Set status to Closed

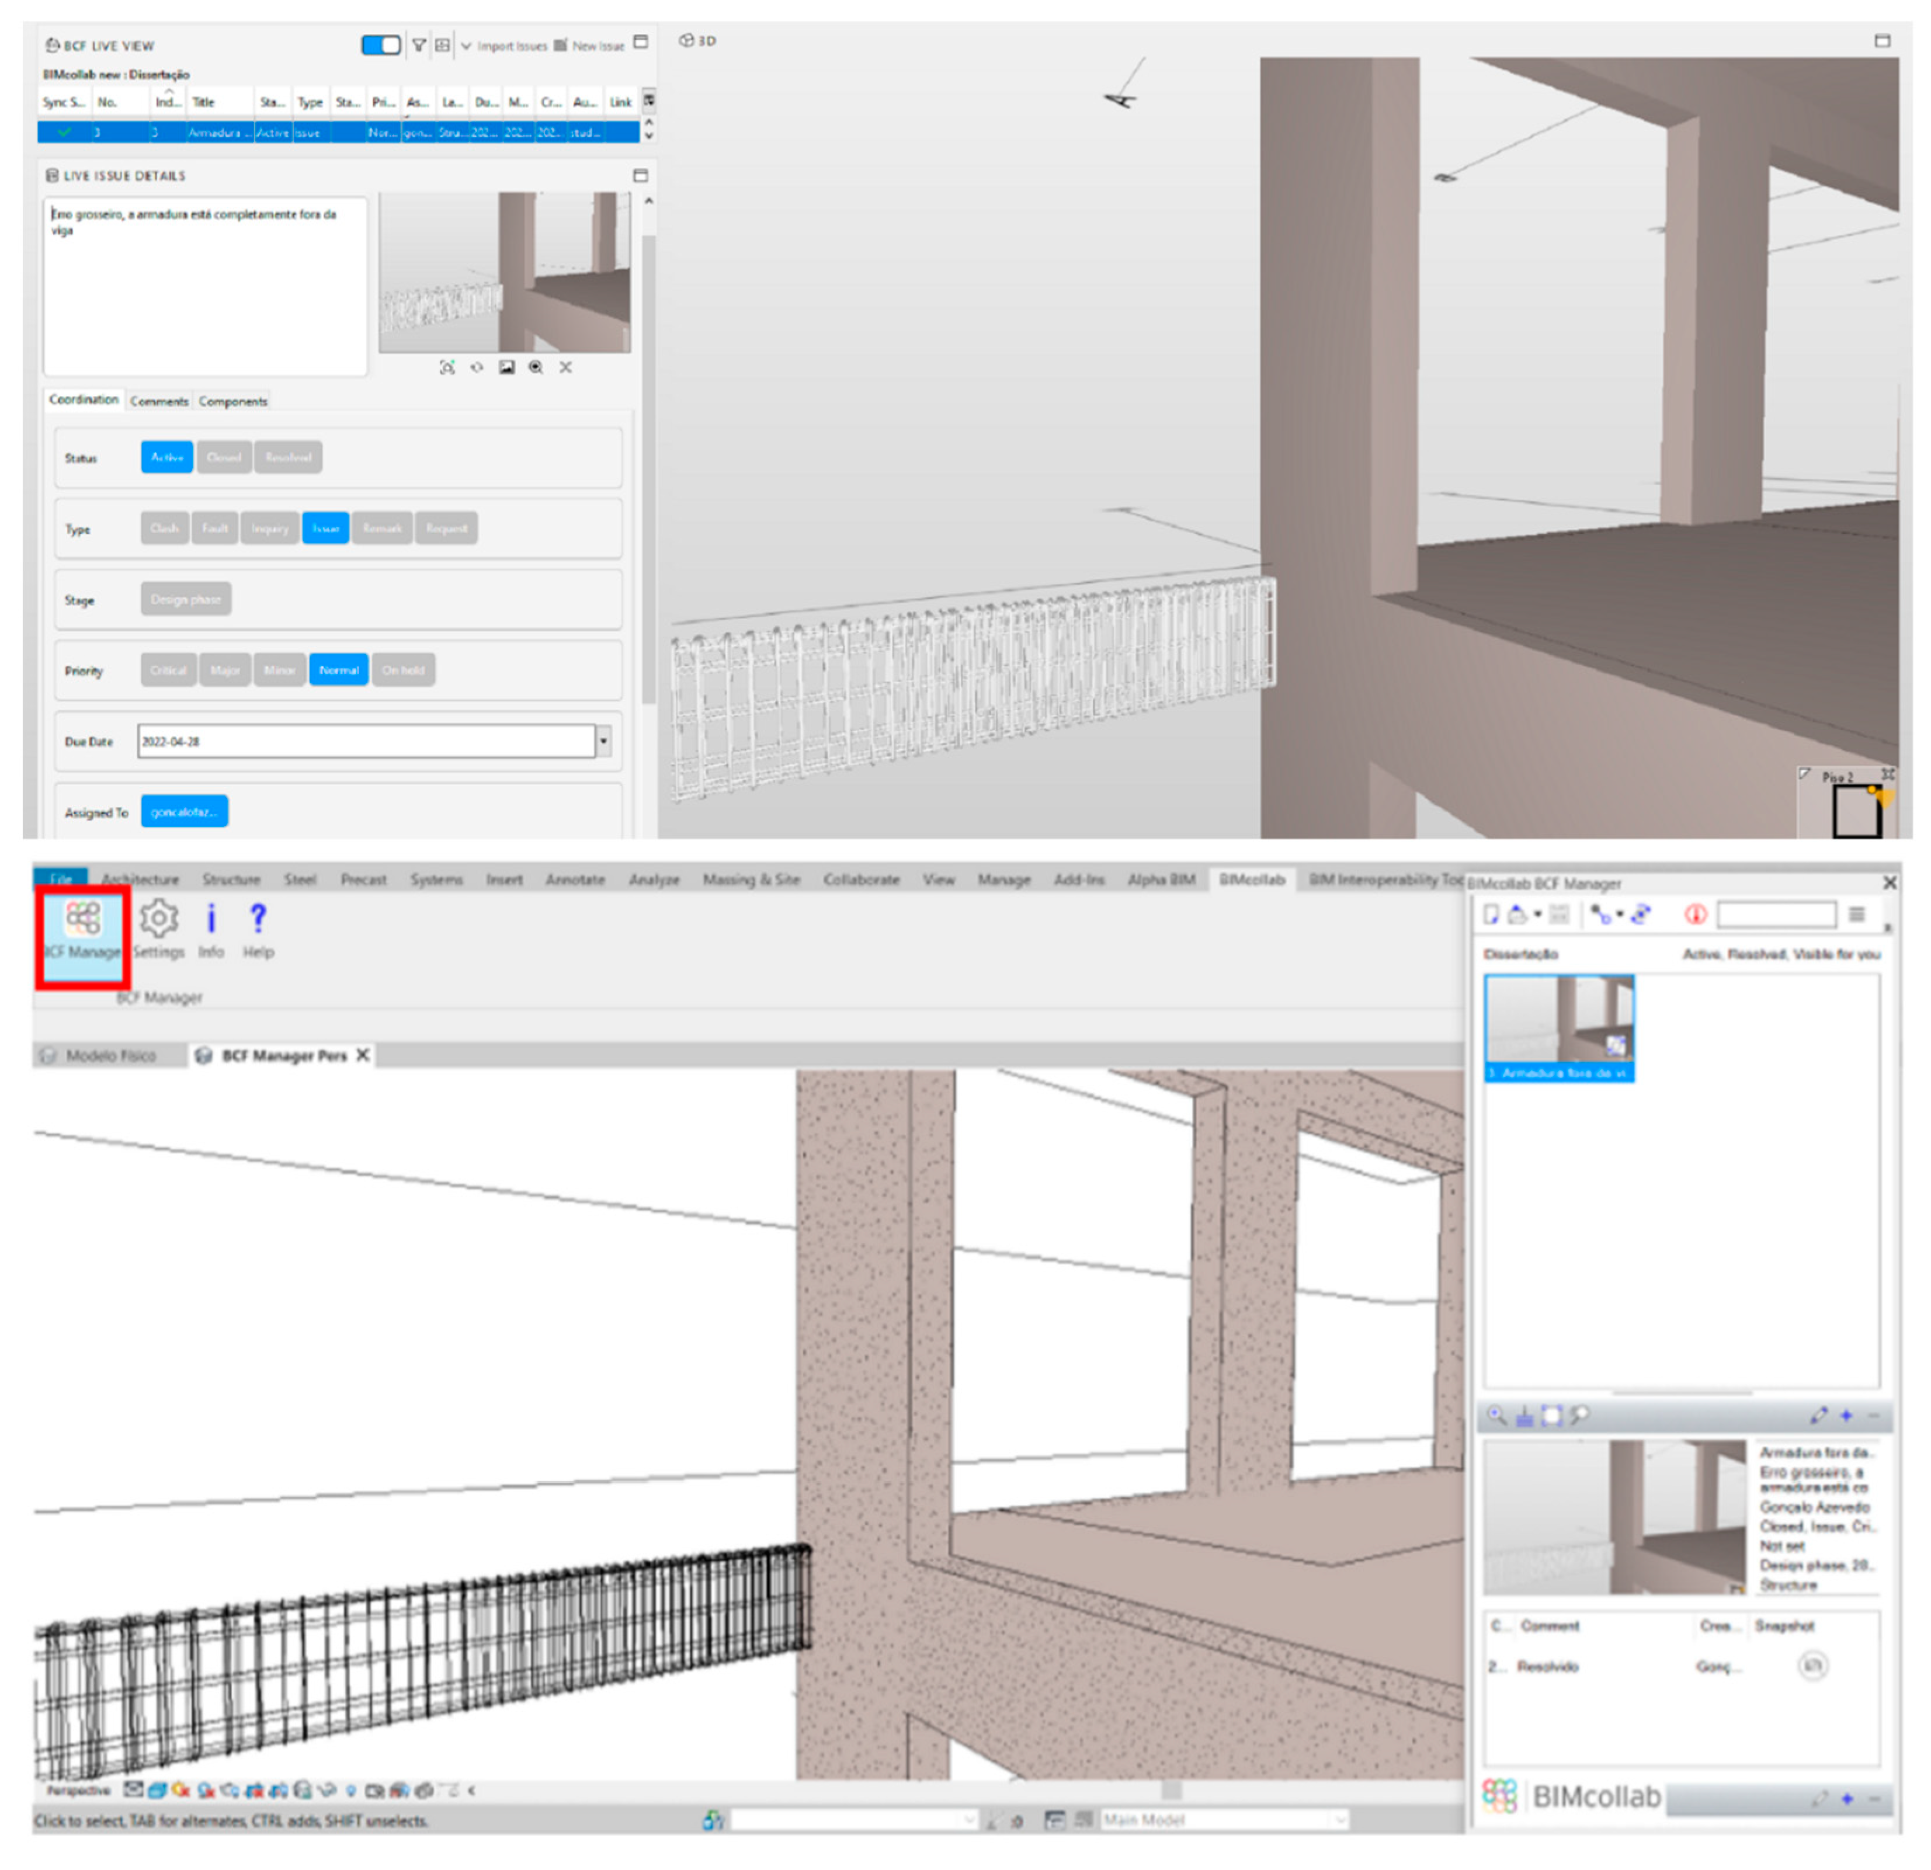tap(224, 457)
